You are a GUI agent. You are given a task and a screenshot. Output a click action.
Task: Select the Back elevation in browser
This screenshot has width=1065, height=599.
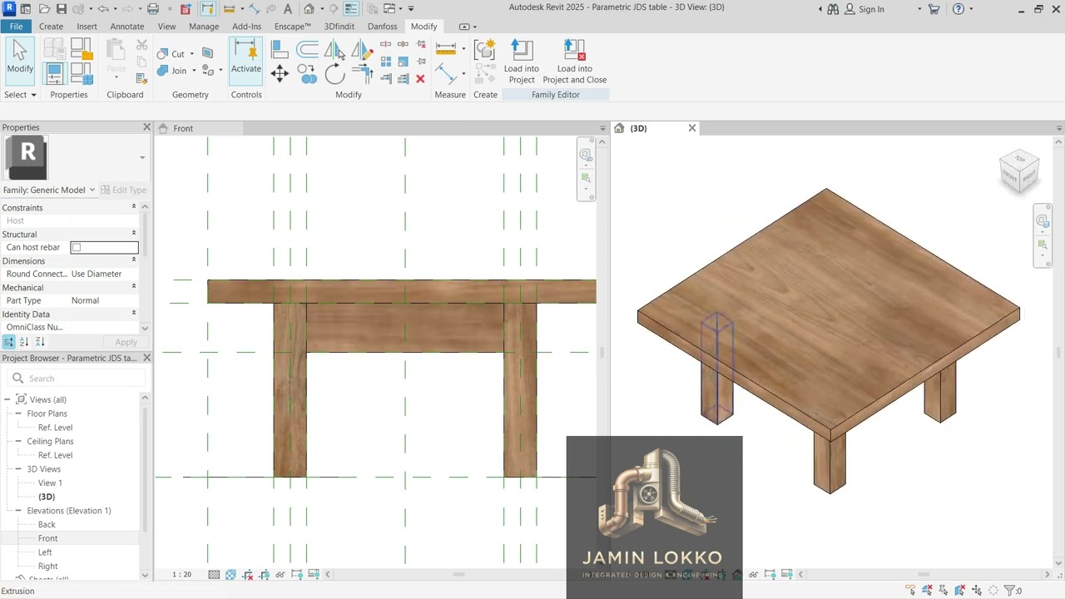(47, 525)
